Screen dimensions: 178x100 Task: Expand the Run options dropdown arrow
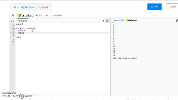pos(47,16)
